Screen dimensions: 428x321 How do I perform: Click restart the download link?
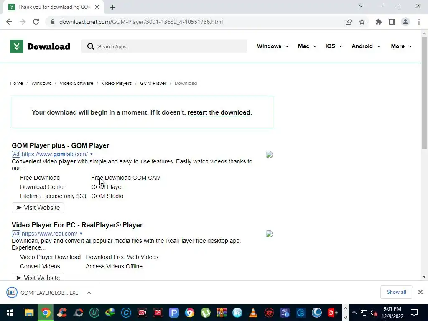point(219,112)
